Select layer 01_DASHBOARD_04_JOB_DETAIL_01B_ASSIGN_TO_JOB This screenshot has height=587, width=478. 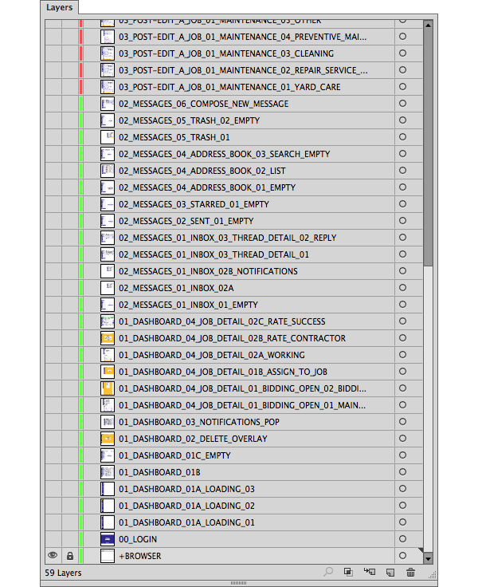click(x=223, y=372)
